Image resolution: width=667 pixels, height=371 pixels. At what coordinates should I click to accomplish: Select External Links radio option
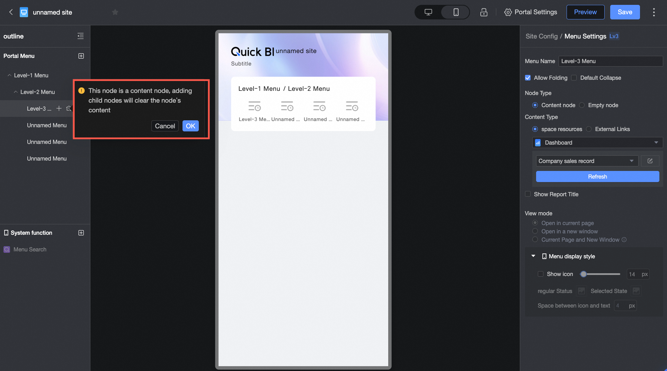point(589,129)
